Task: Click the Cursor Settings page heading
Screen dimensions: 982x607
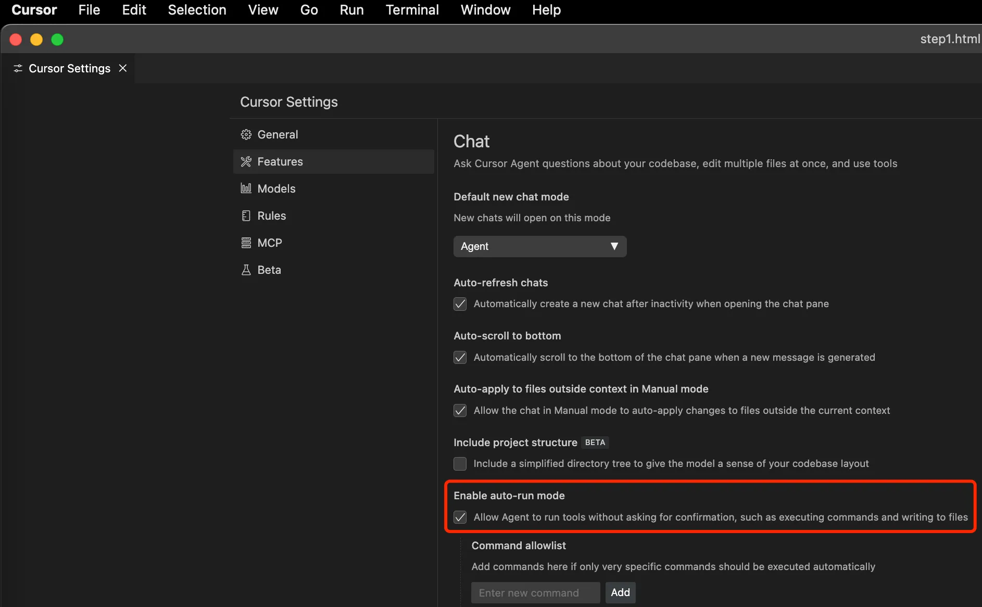Action: (288, 102)
